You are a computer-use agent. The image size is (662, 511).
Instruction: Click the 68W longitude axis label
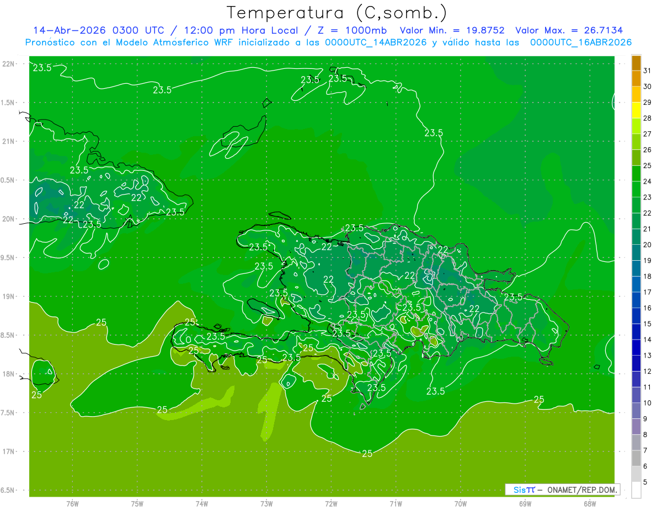[590, 503]
